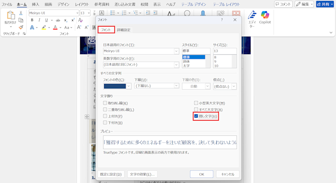Click the 文字の効果 button
Screen dimensions: 336x183
click(x=142, y=174)
